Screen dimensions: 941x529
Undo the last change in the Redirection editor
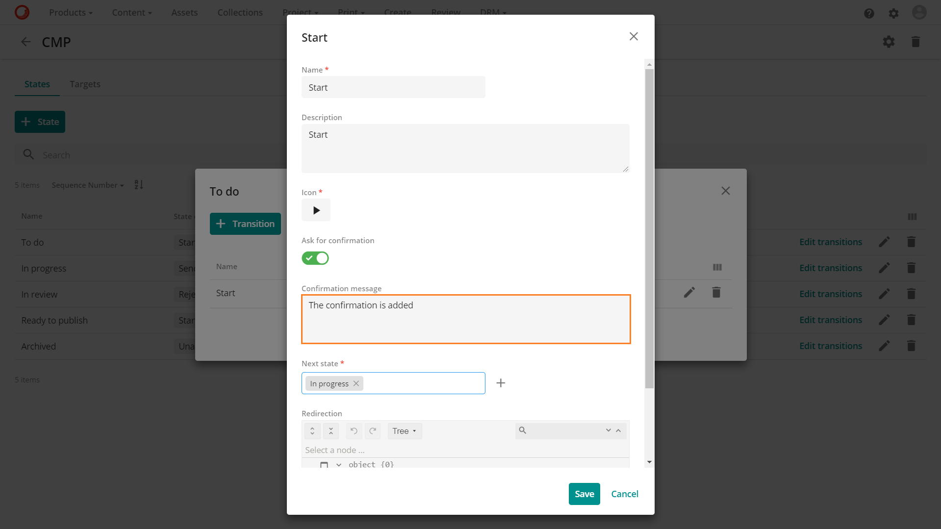pos(354,431)
